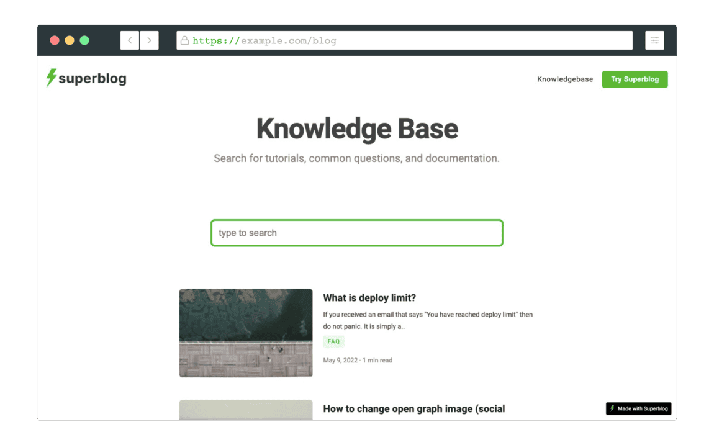The image size is (714, 445).
Task: Click the browser forward arrow button
Action: [149, 40]
